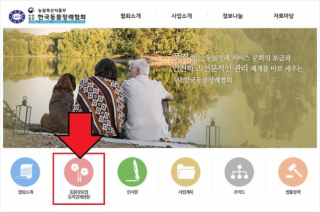320x212 pixels.
Task: Open the 자료마당 top menu
Action: [284, 16]
